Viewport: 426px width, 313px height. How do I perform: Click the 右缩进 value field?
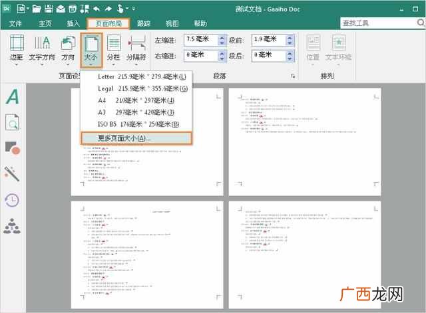[201, 56]
